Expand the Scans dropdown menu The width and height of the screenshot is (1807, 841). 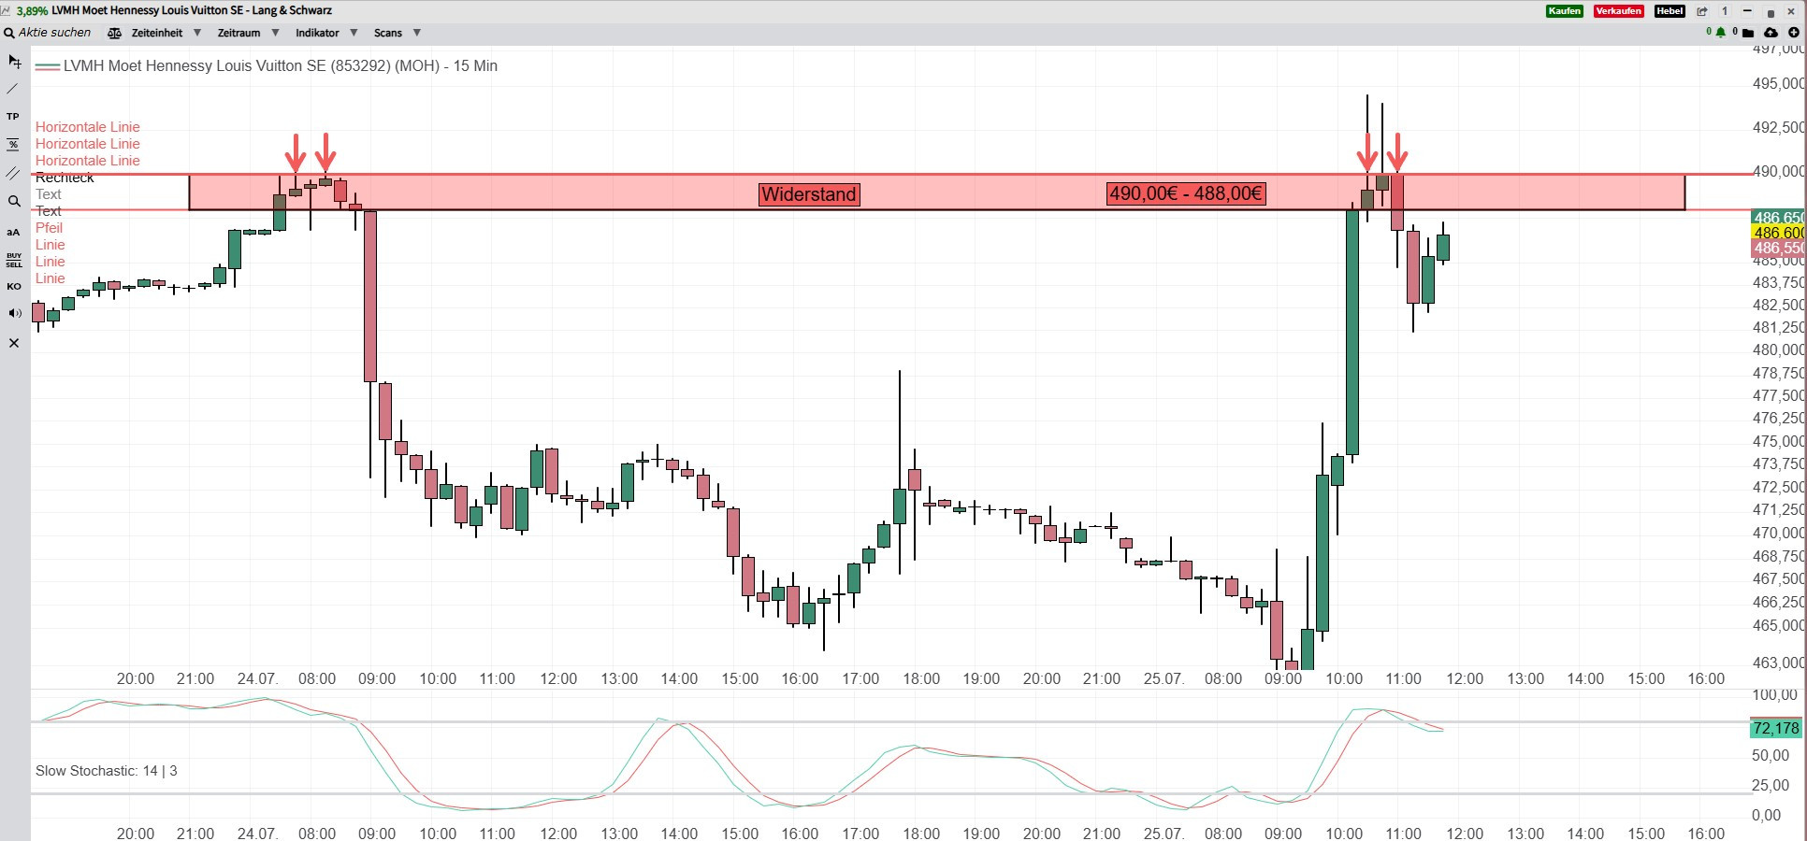point(398,33)
